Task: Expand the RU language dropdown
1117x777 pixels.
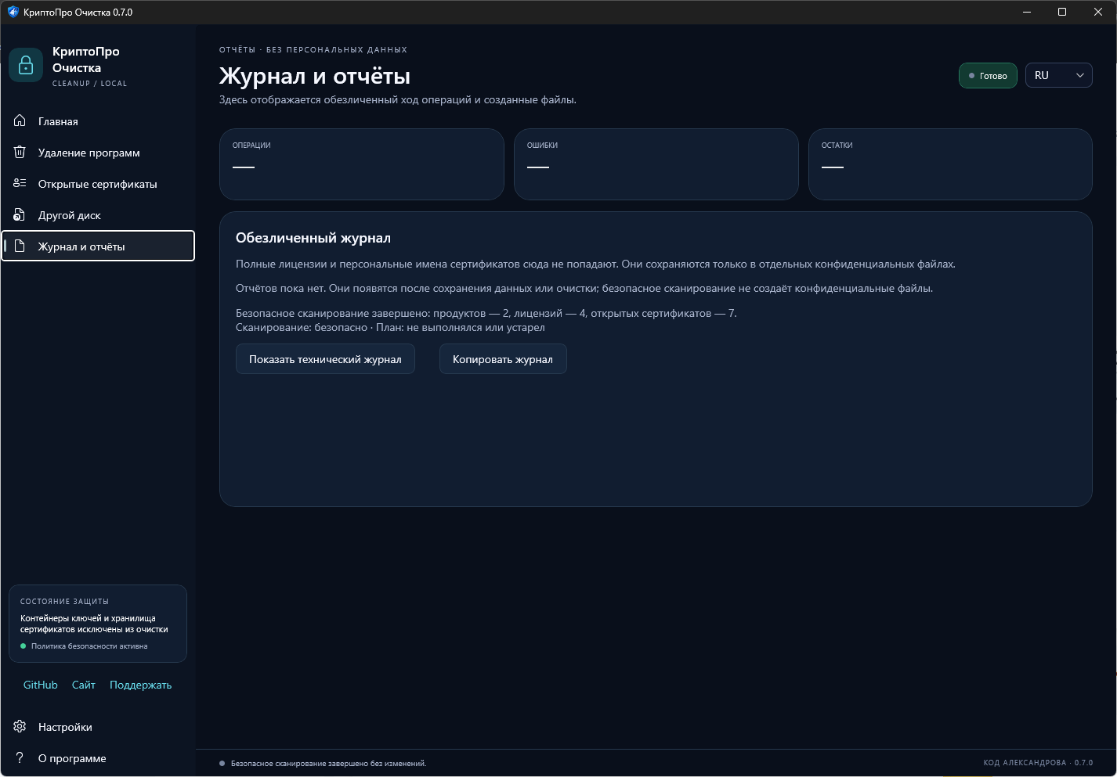Action: pyautogui.click(x=1058, y=75)
